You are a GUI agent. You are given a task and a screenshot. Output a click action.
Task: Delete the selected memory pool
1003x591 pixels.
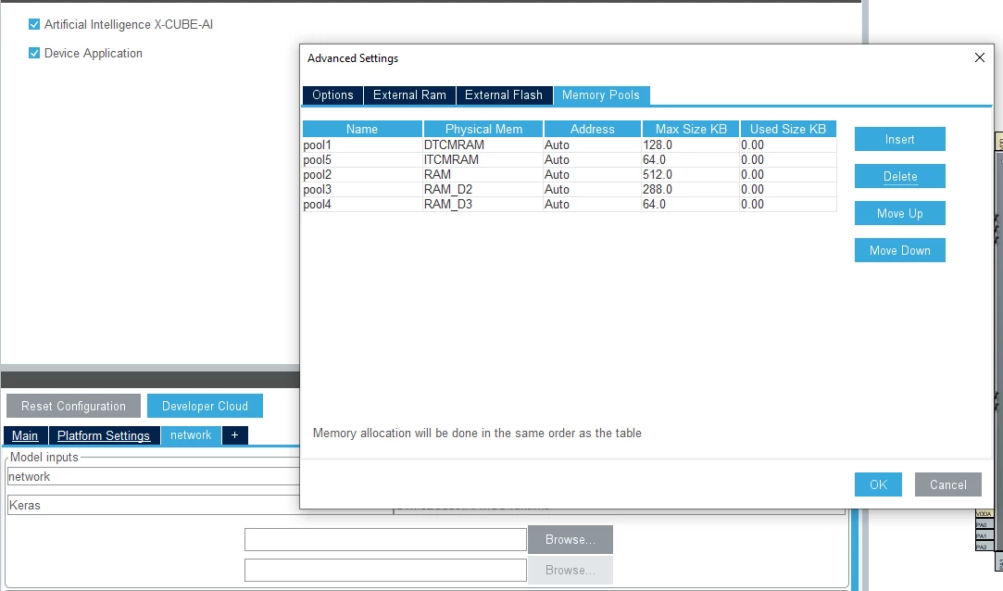click(899, 176)
